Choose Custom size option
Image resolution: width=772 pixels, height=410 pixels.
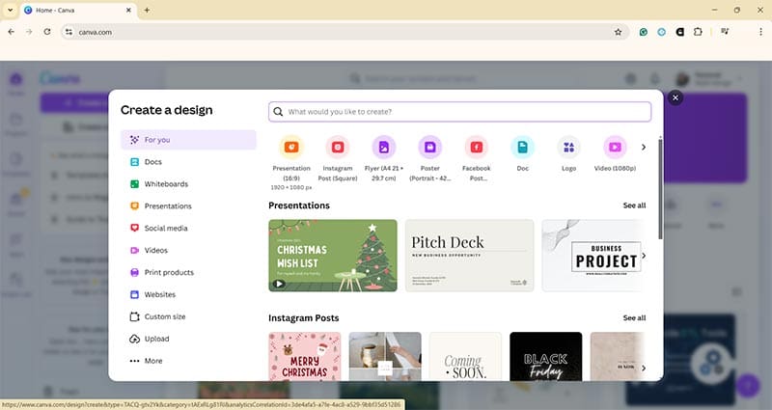tap(188, 317)
